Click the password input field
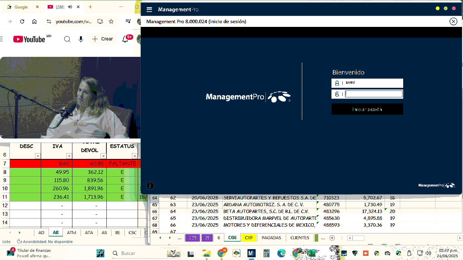463x260 pixels. (x=374, y=94)
